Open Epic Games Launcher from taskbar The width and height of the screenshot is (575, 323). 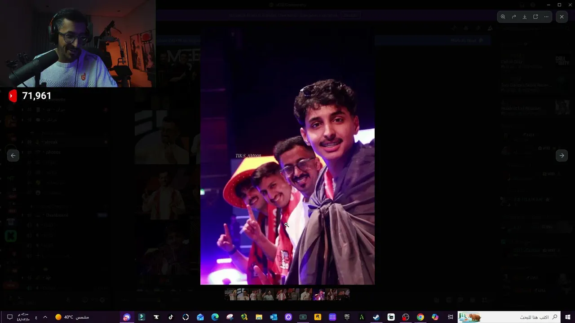(347, 317)
